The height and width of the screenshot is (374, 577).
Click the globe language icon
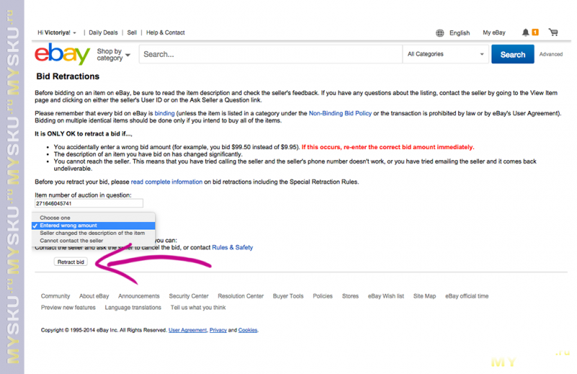coord(440,32)
